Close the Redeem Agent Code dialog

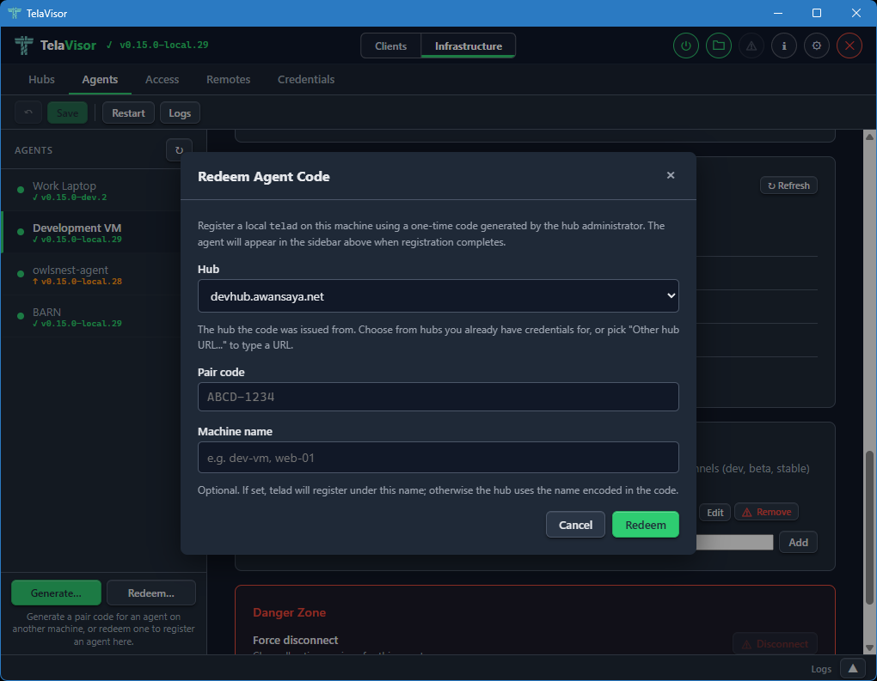[x=671, y=175]
